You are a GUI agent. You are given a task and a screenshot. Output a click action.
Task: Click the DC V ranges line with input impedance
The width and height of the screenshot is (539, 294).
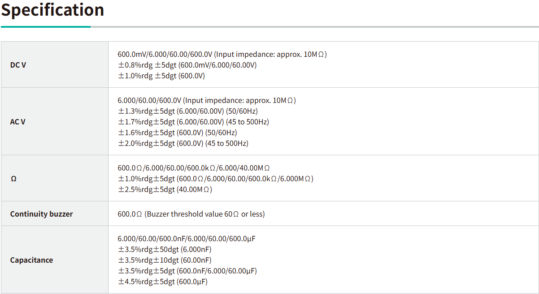pos(222,54)
